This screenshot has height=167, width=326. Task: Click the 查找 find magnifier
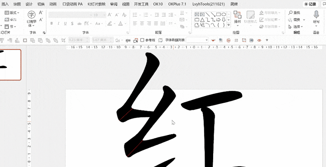click(x=294, y=13)
